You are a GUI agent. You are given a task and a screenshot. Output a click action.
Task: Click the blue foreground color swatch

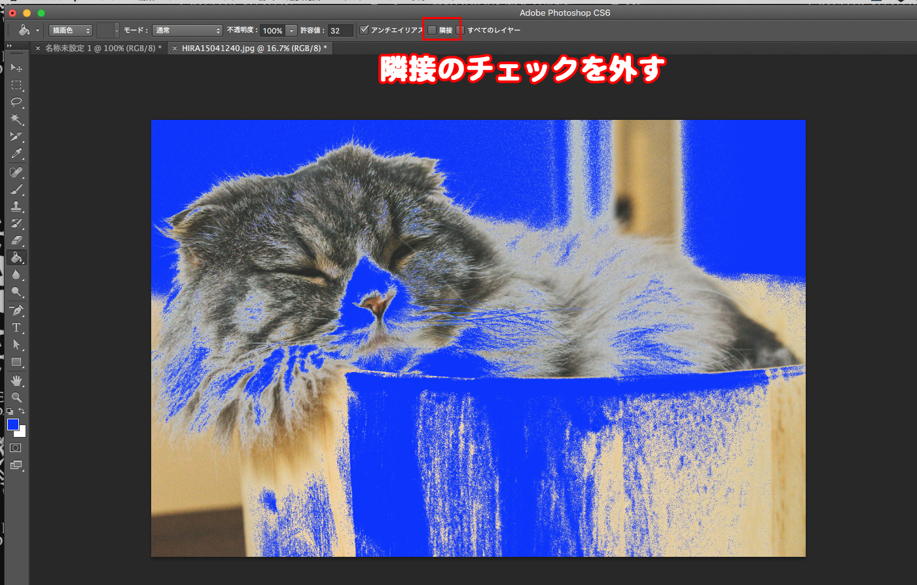12,425
